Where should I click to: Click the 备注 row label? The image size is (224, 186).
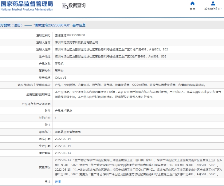pos(48,125)
